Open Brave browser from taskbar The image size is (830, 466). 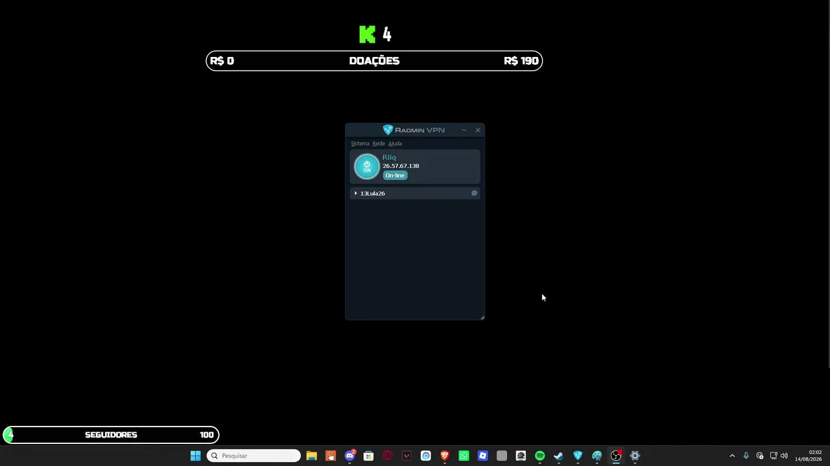(445, 456)
